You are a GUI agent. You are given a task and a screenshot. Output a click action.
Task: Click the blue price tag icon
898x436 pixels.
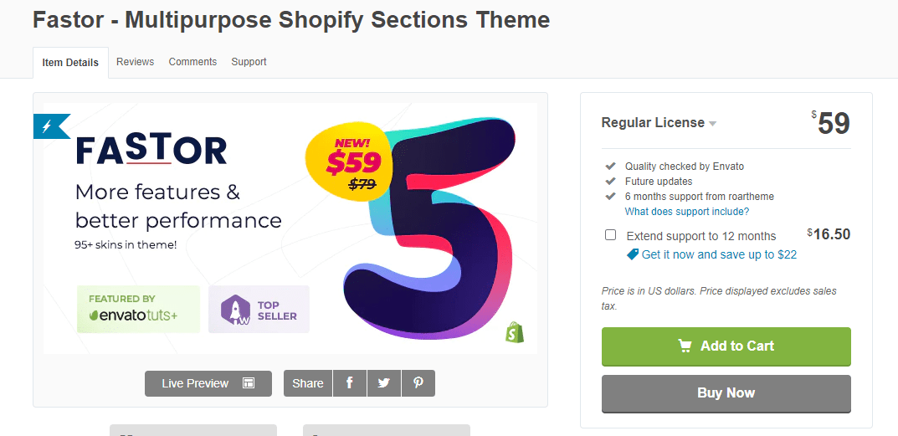(633, 254)
